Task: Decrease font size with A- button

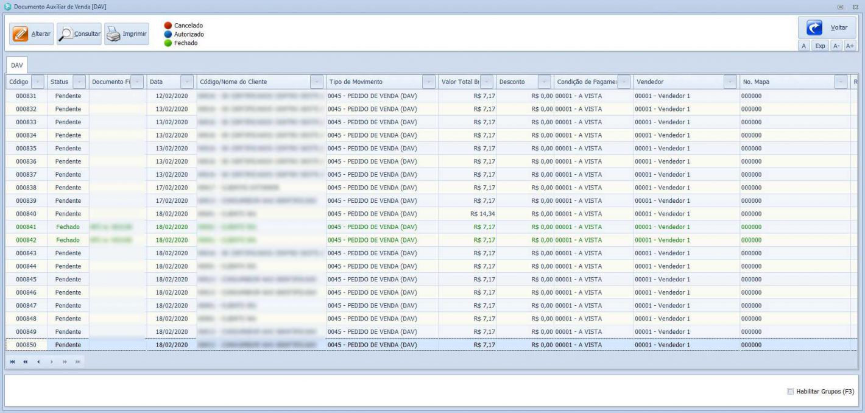Action: coord(836,46)
